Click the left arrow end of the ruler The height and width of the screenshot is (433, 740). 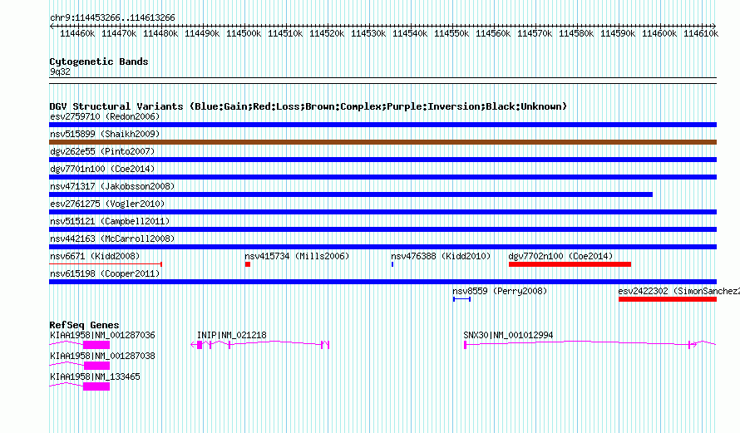52,26
